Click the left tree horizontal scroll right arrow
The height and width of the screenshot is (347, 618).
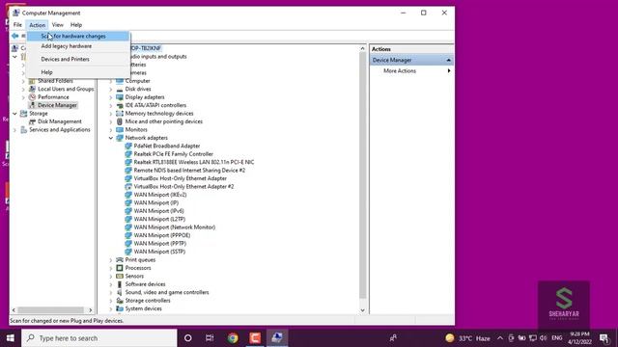(x=91, y=310)
